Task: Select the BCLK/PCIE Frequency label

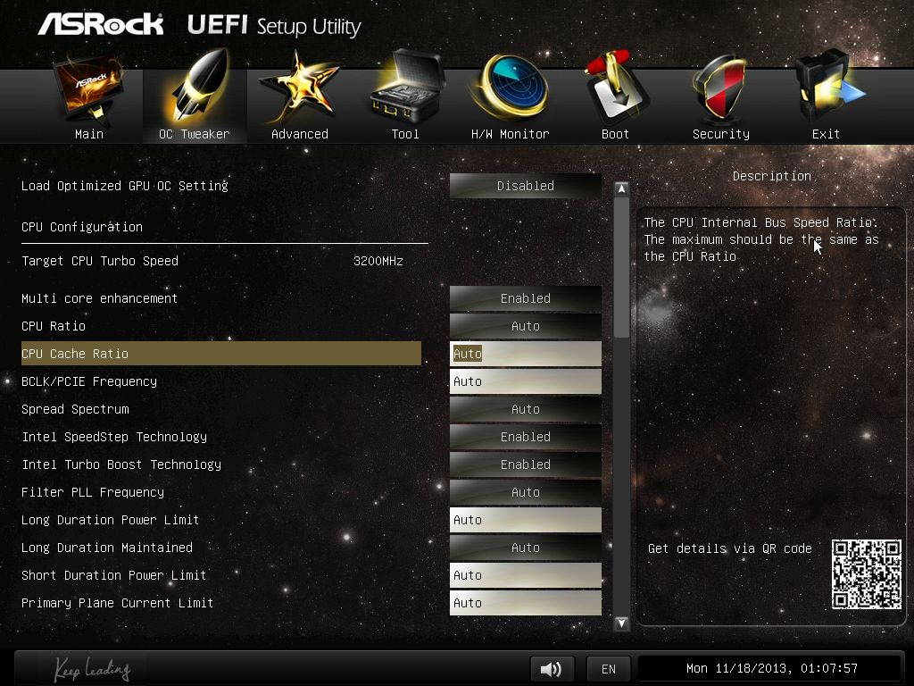Action: pos(89,381)
